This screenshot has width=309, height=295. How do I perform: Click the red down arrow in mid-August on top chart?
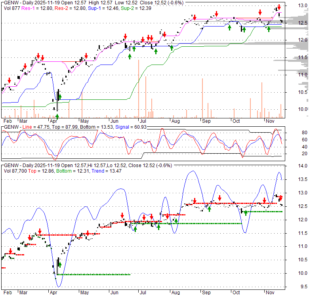coord(195,17)
